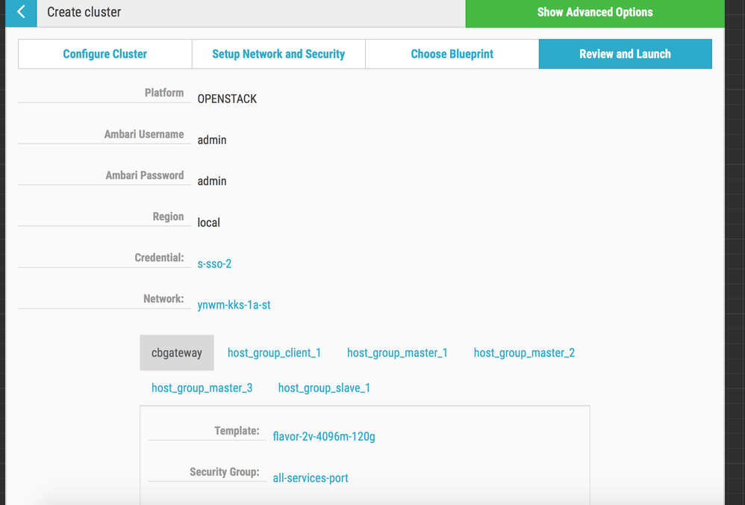
Task: Click the Create cluster header title
Action: (x=84, y=12)
